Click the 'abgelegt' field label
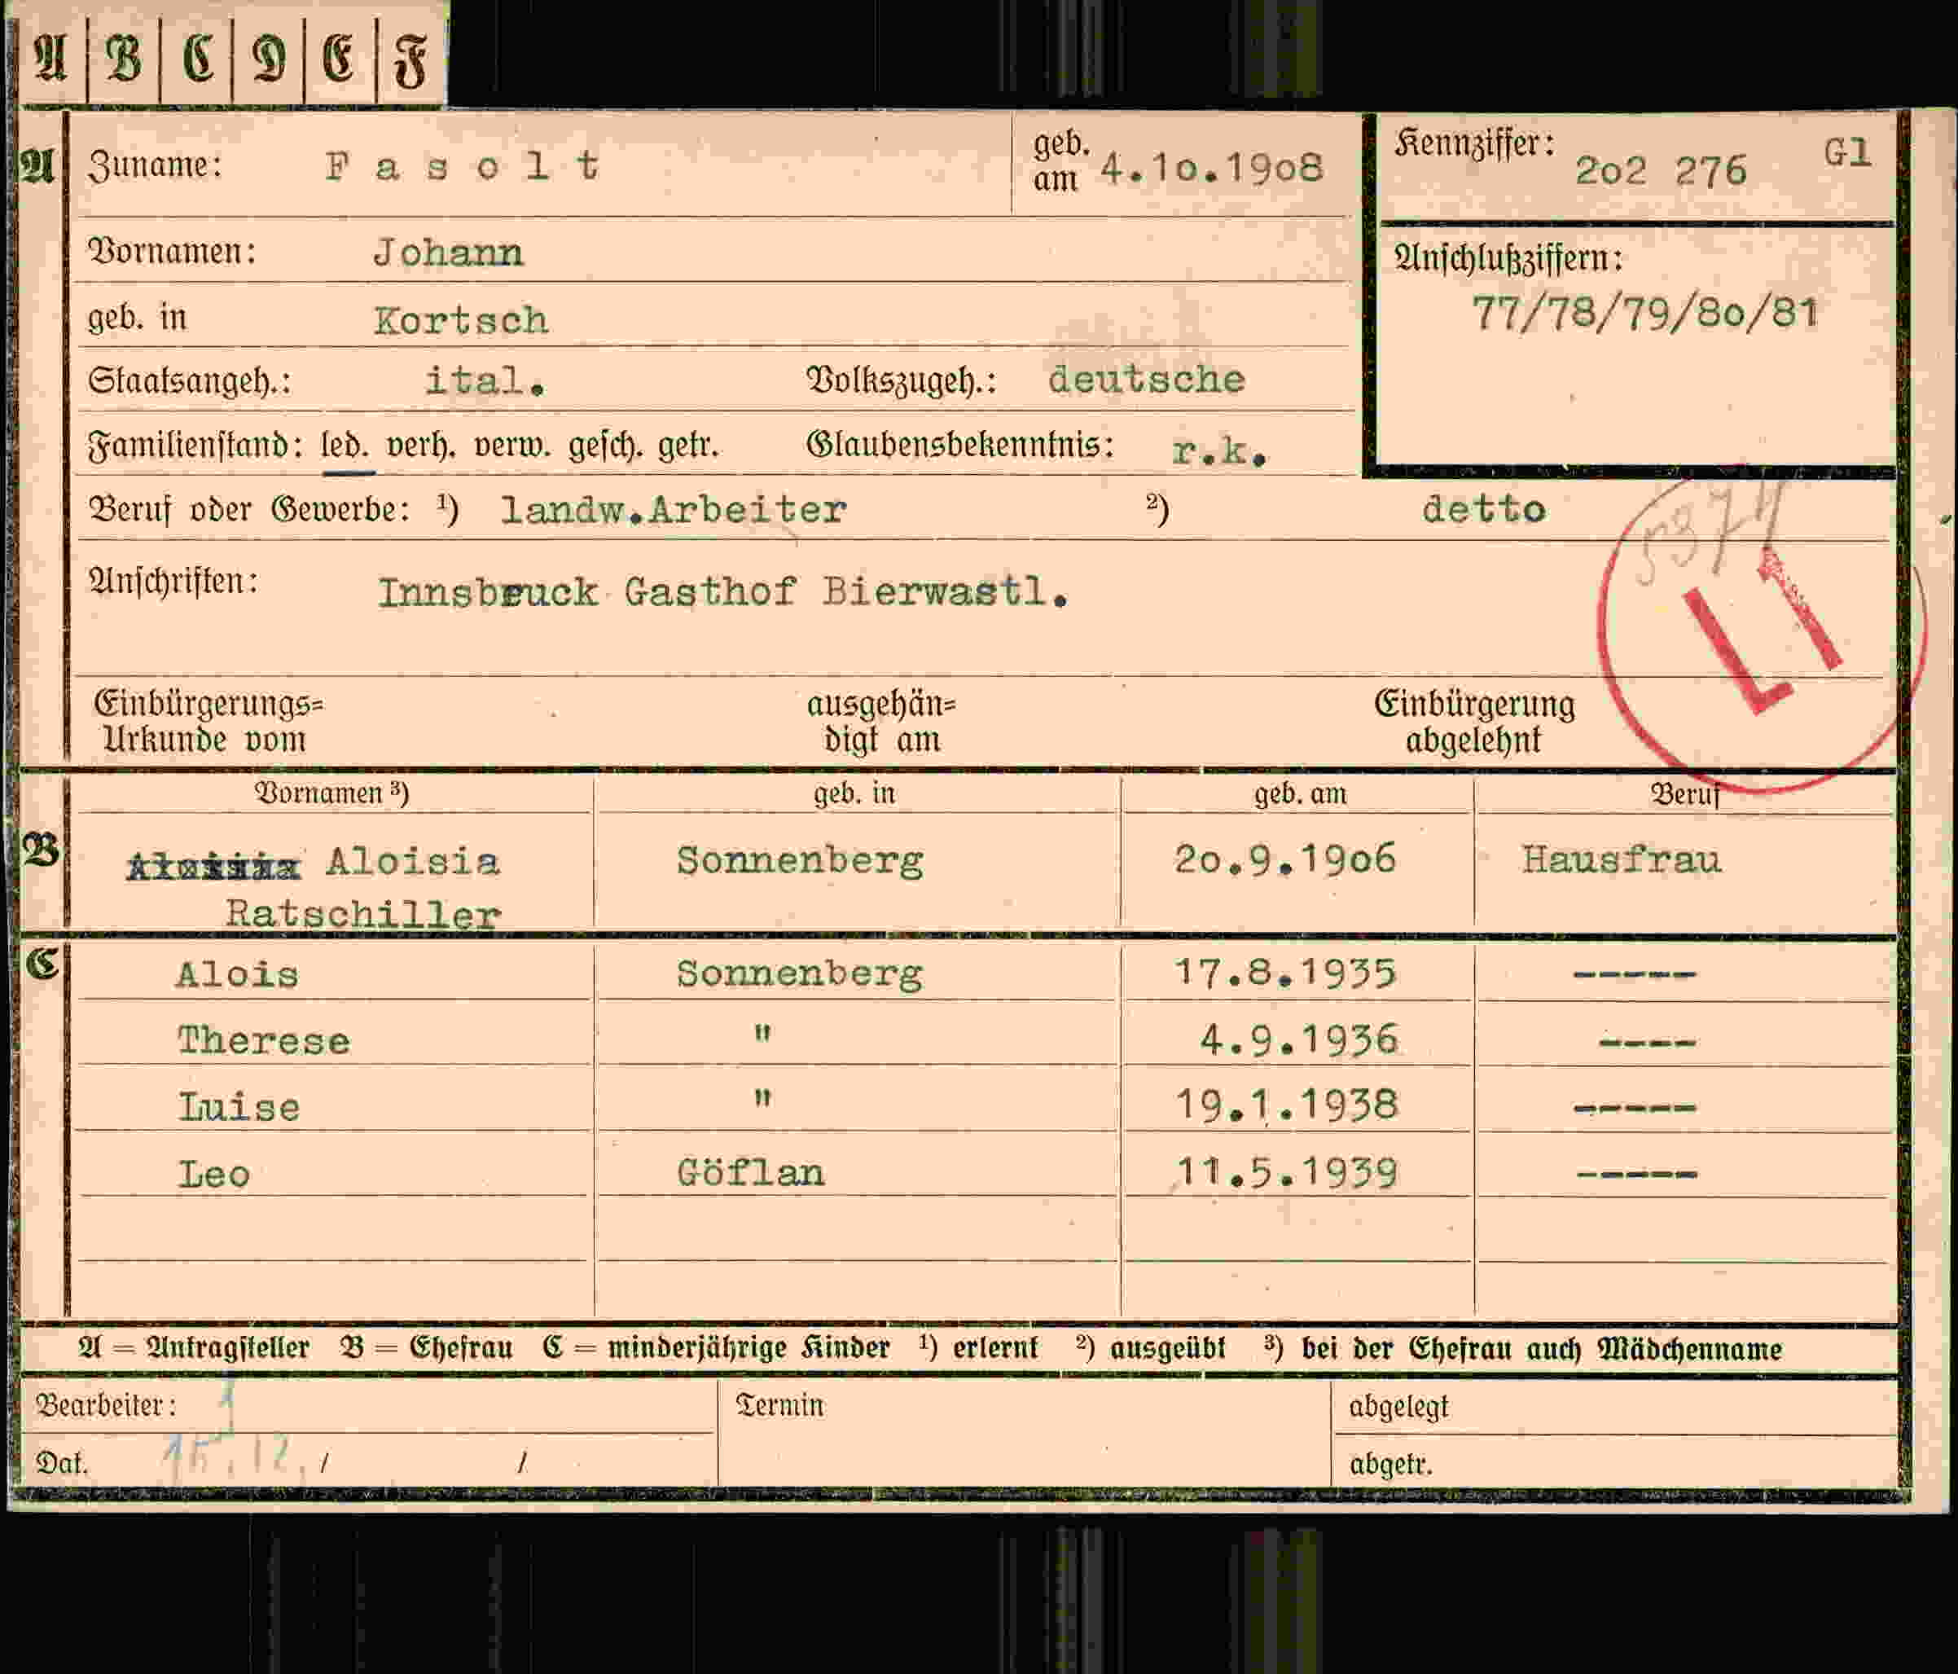1958x1674 pixels. click(x=1398, y=1408)
